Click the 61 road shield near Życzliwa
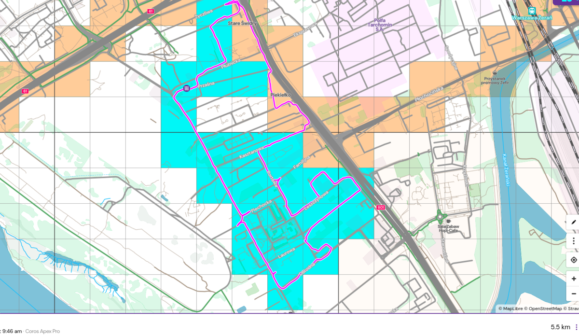Screen dimensions: 579x336 pos(151,11)
